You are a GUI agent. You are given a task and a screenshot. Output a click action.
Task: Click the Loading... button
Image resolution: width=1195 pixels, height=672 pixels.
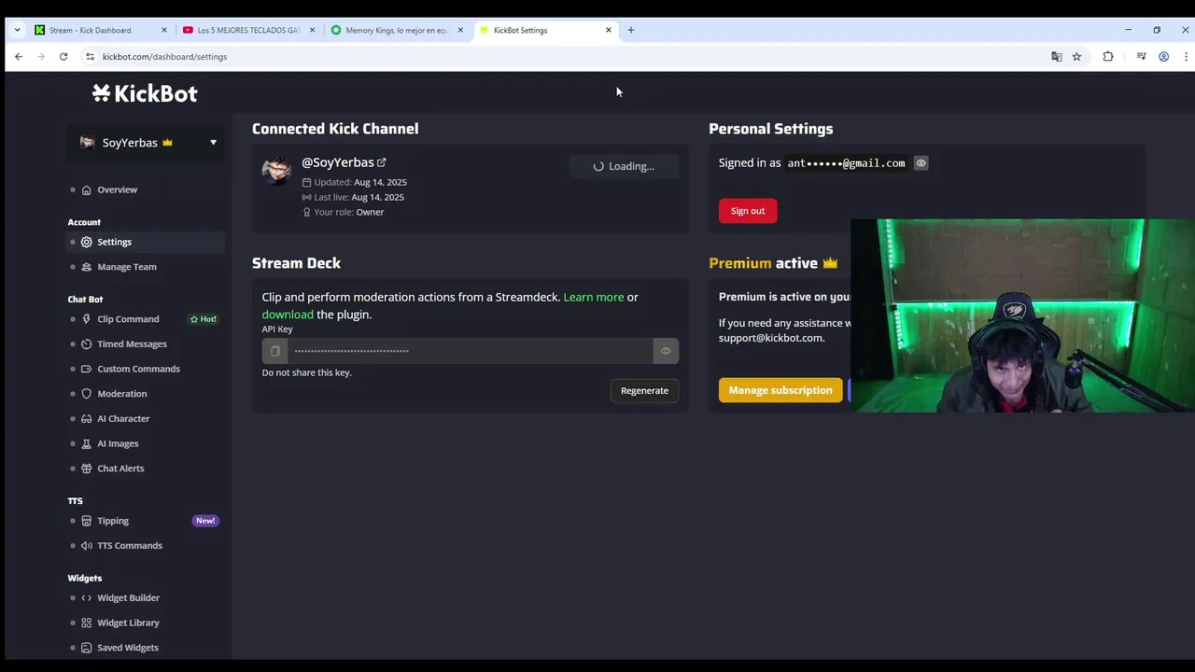(x=624, y=166)
